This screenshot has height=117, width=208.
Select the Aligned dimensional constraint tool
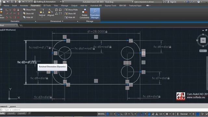point(51,12)
